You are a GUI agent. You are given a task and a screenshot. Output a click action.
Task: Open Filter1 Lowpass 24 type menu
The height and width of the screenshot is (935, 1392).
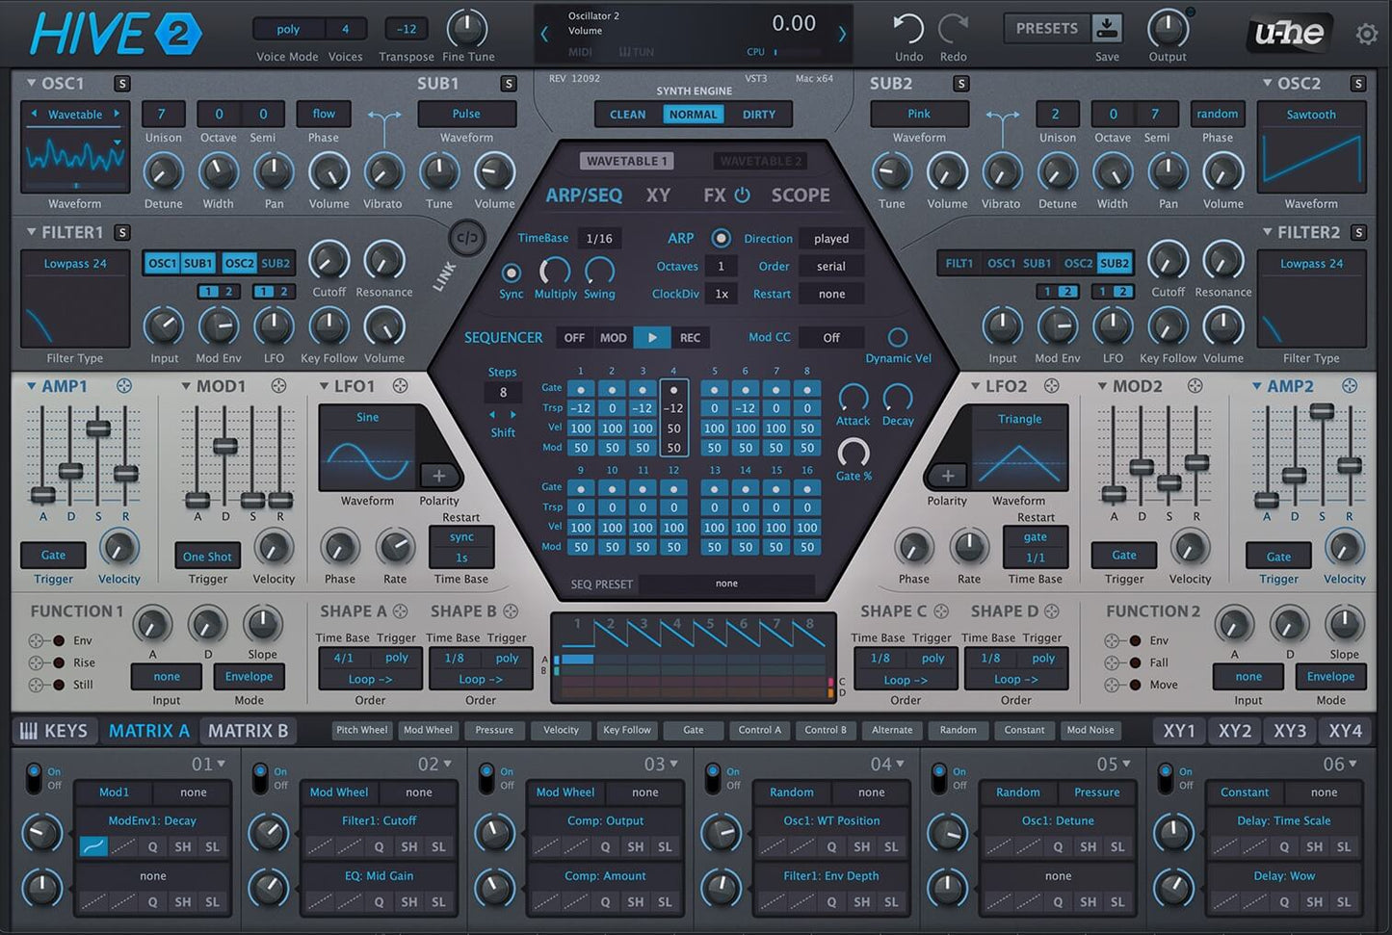point(75,263)
